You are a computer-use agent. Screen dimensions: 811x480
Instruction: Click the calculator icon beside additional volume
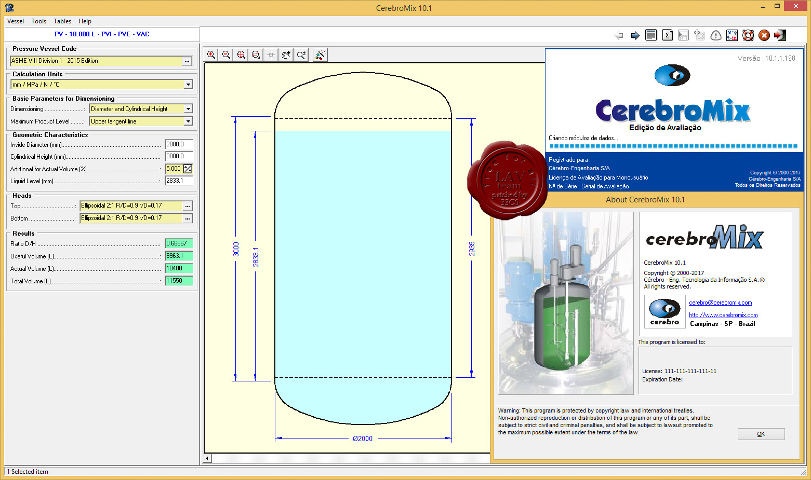tap(188, 169)
